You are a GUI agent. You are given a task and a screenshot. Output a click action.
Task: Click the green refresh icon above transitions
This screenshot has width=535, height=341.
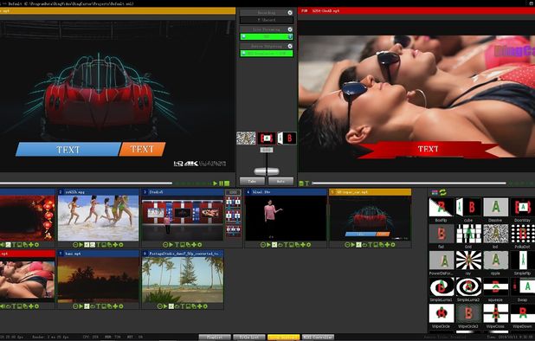(x=443, y=192)
